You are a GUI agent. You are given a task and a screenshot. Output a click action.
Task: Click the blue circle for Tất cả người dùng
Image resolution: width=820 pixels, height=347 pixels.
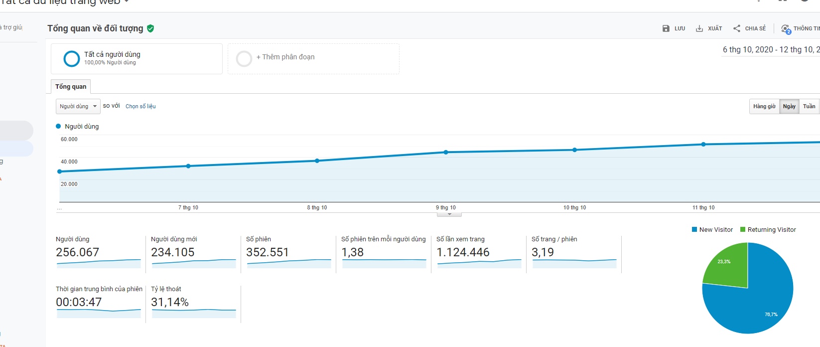(72, 59)
